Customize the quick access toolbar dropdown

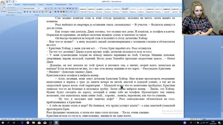click(x=17, y=1)
